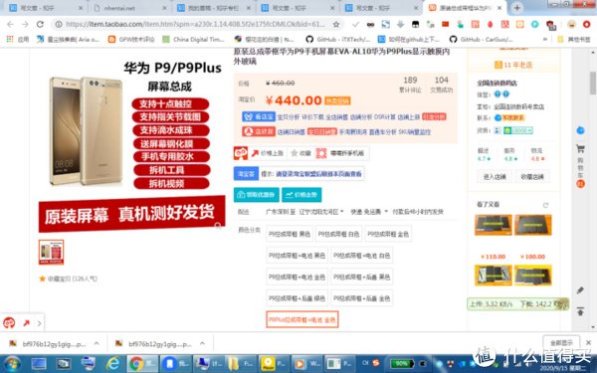This screenshot has width=597, height=373.
Task: Switch to the first 知乎 tab
Action: tap(46, 8)
